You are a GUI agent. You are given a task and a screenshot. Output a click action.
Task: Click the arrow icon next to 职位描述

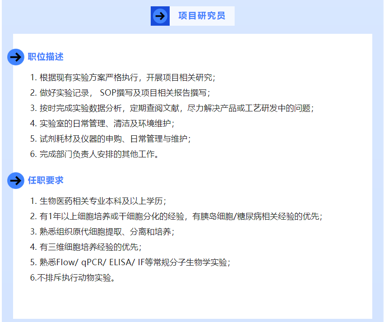16,57
